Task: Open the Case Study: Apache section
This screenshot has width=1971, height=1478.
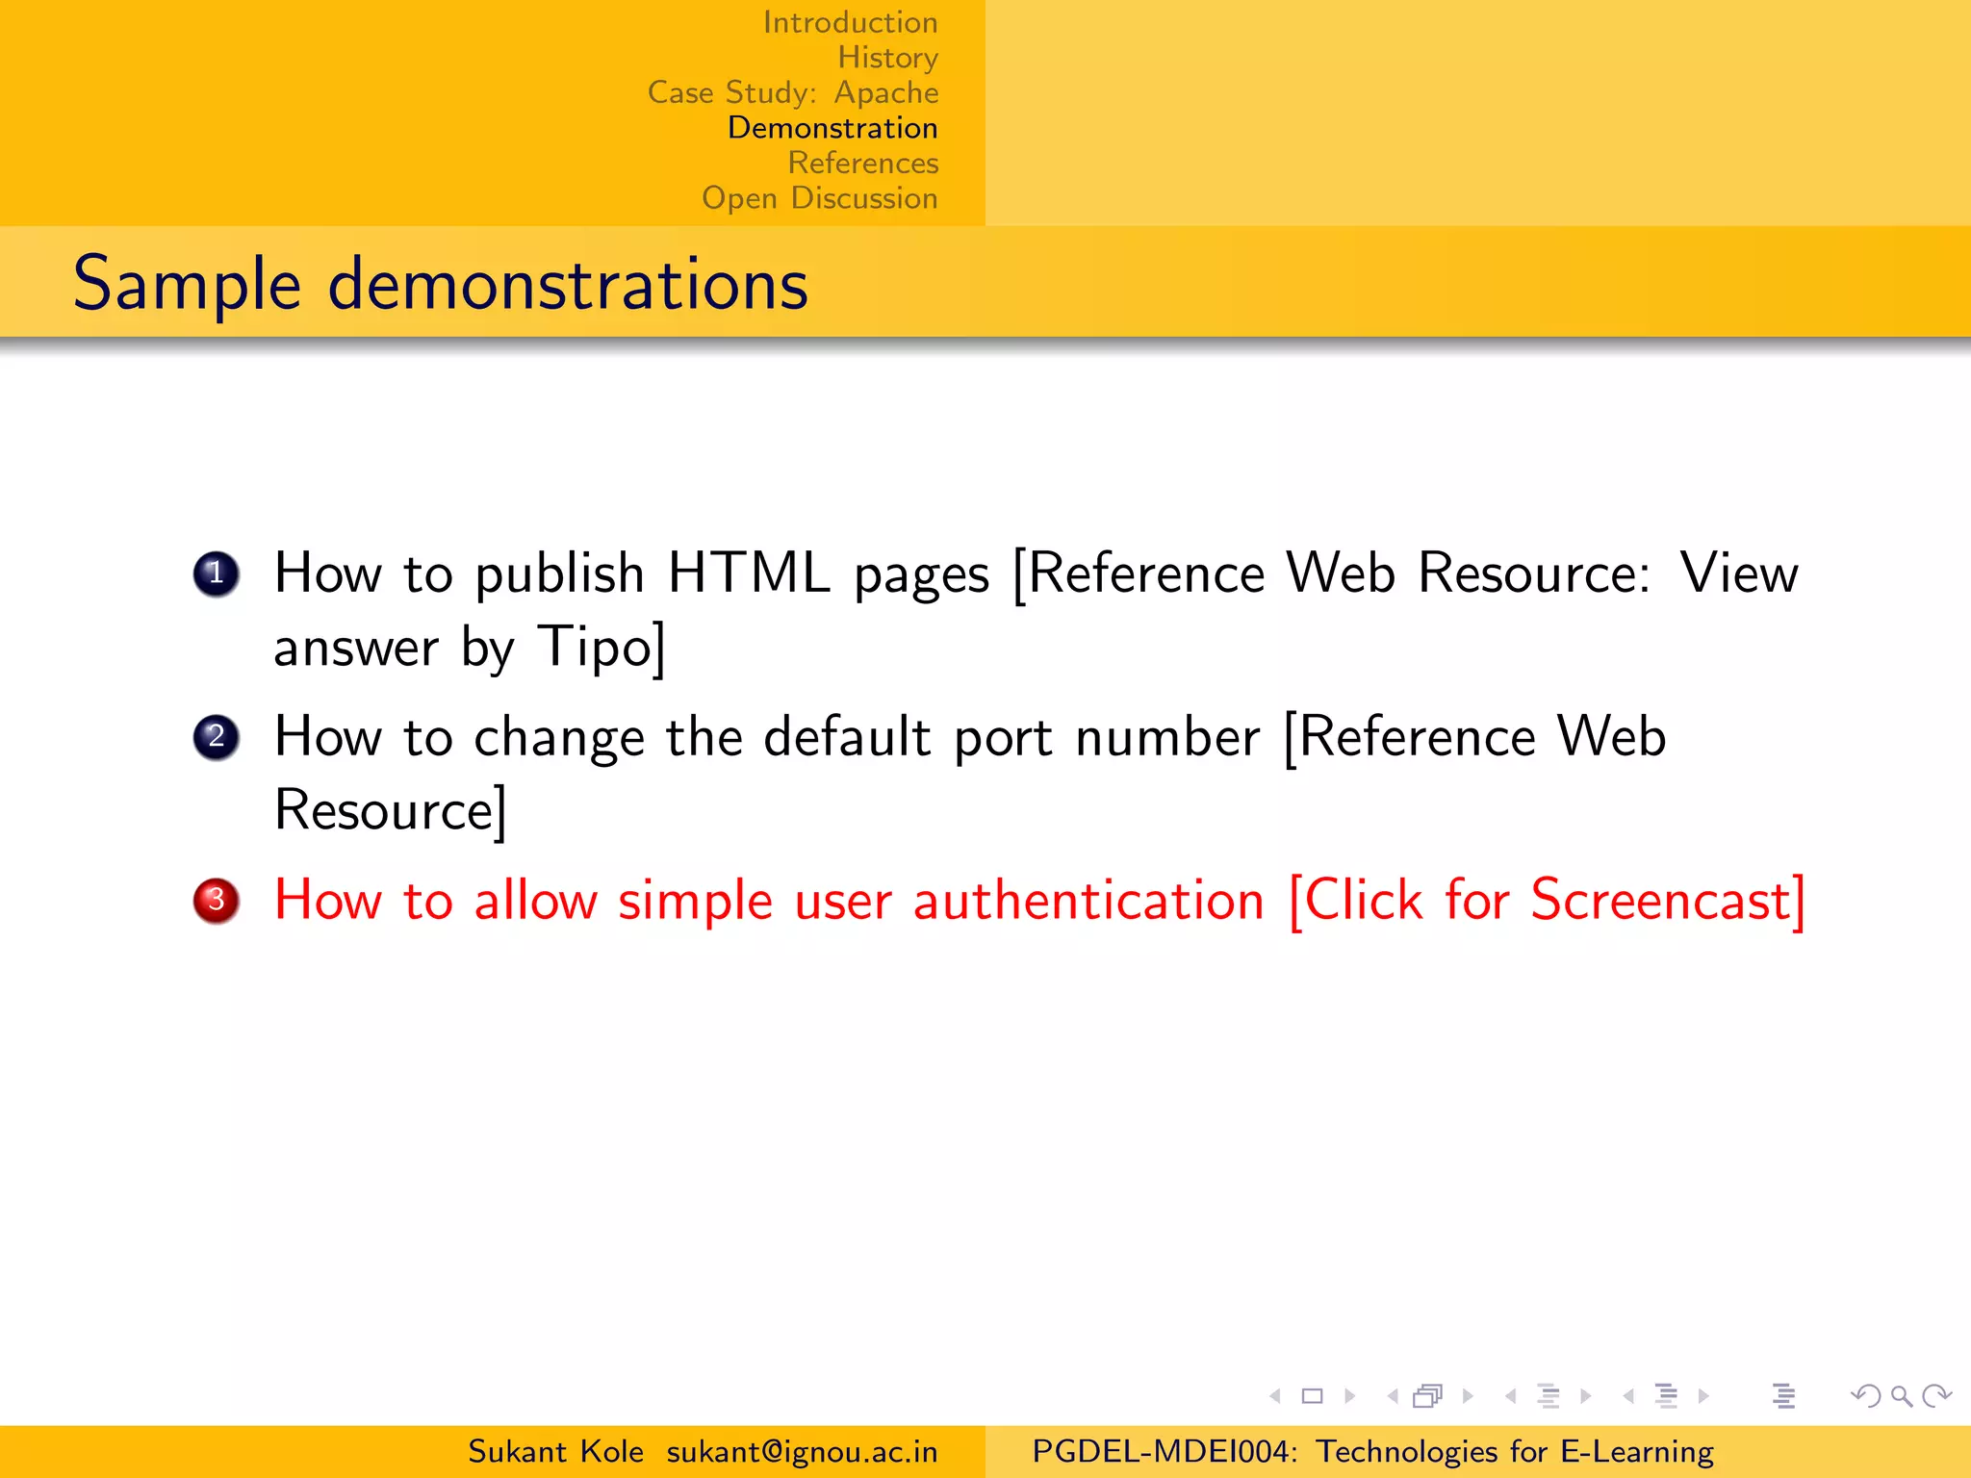Action: pos(793,92)
